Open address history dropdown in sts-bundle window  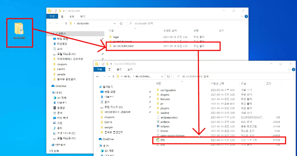pyautogui.click(x=115, y=23)
